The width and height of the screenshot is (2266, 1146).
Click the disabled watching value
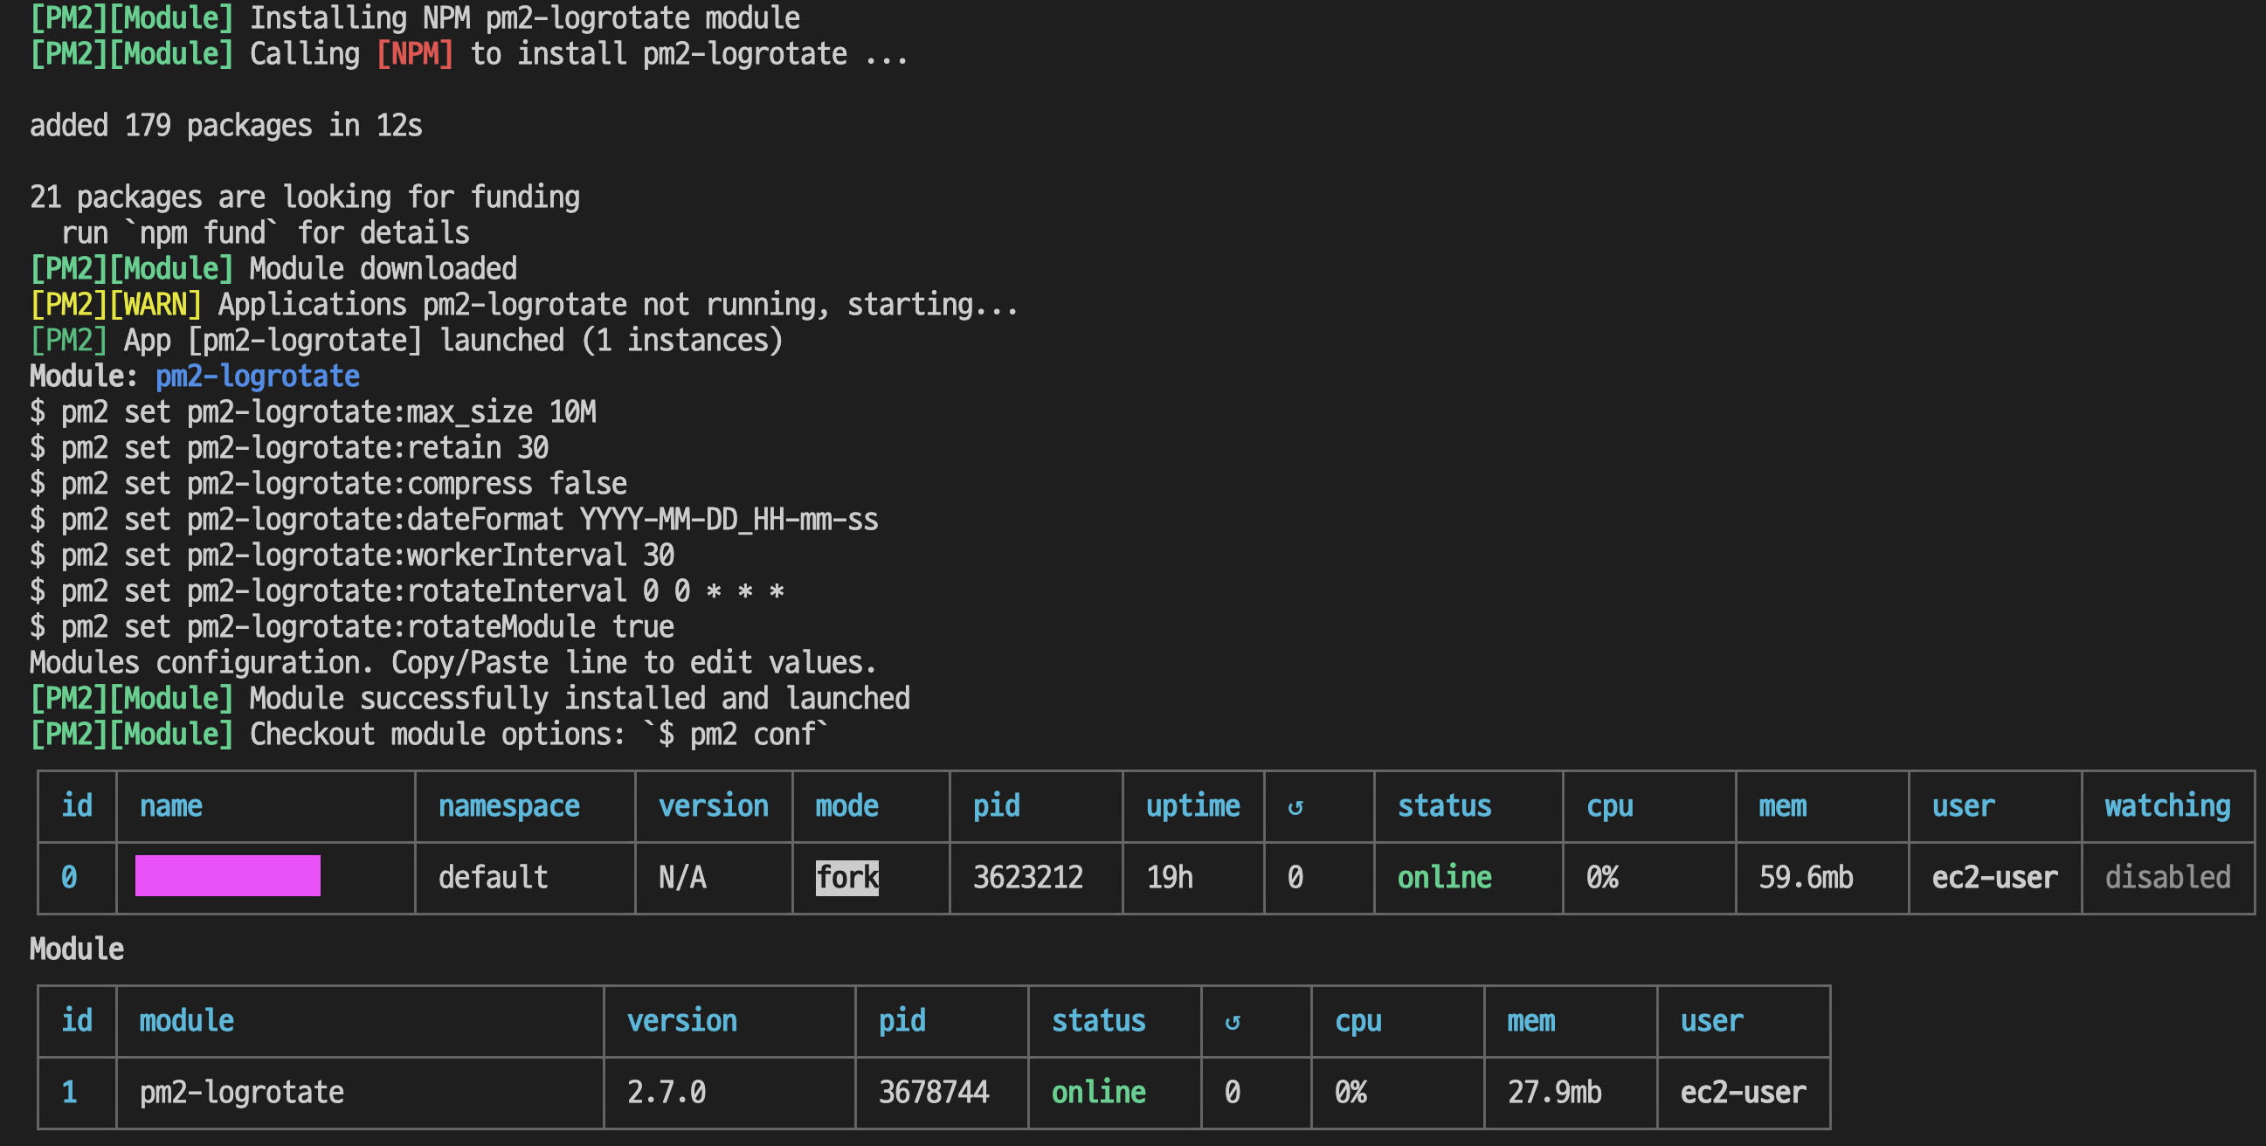[2166, 877]
